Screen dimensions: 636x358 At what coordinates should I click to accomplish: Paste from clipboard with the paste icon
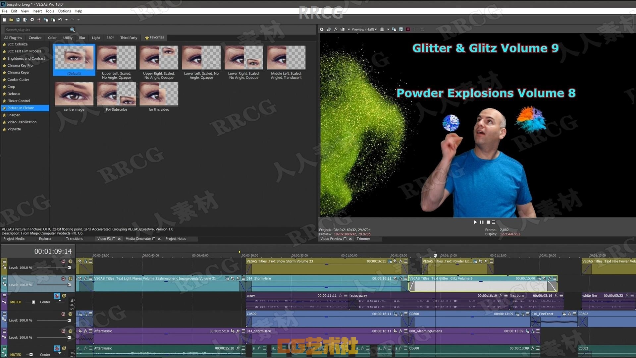pos(53,20)
